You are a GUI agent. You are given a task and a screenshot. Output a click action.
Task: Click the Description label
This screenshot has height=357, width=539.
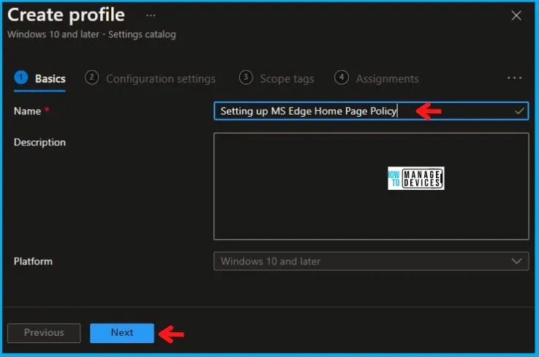[x=40, y=142]
